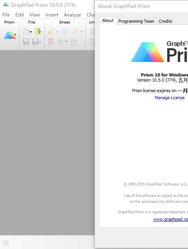Screen dimensions: 188x249
Task: Expand the new sheet plus dropdown arrow
Action: click(x=66, y=42)
